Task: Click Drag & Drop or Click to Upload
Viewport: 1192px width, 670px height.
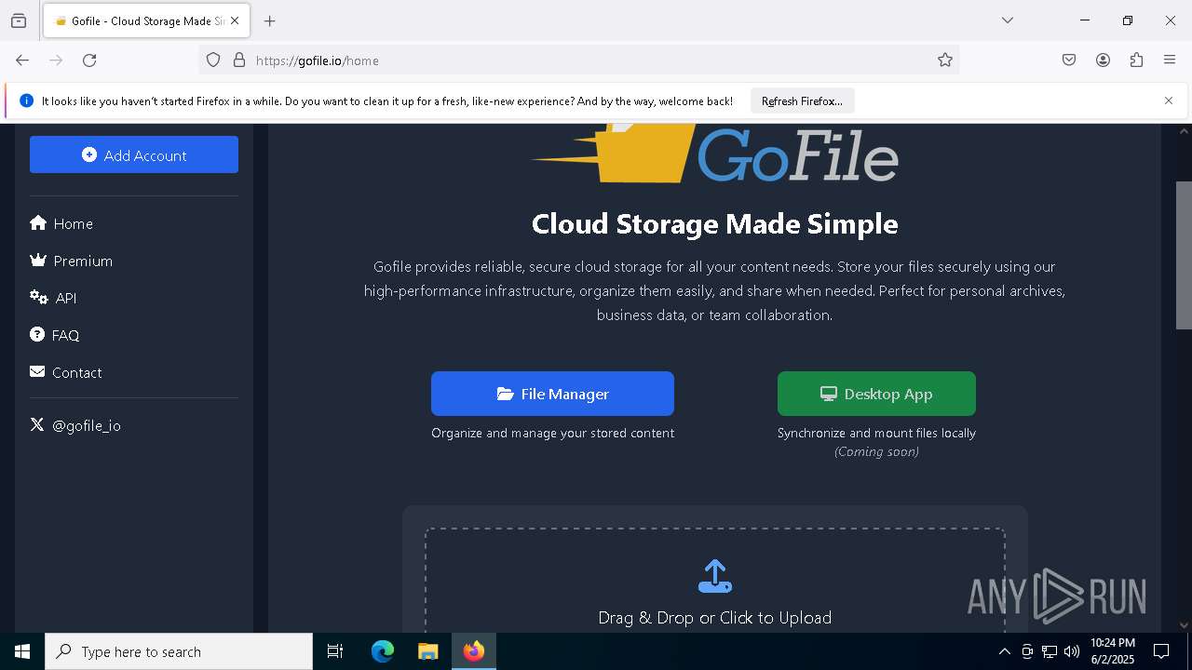Action: point(715,617)
